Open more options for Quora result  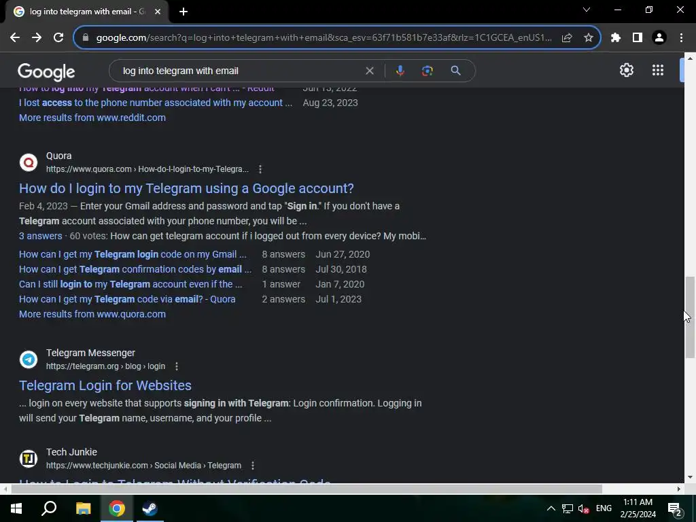260,169
